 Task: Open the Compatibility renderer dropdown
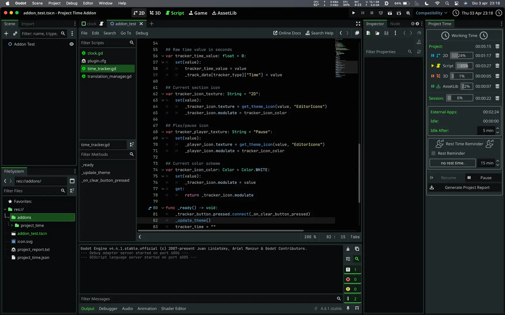(x=431, y=13)
